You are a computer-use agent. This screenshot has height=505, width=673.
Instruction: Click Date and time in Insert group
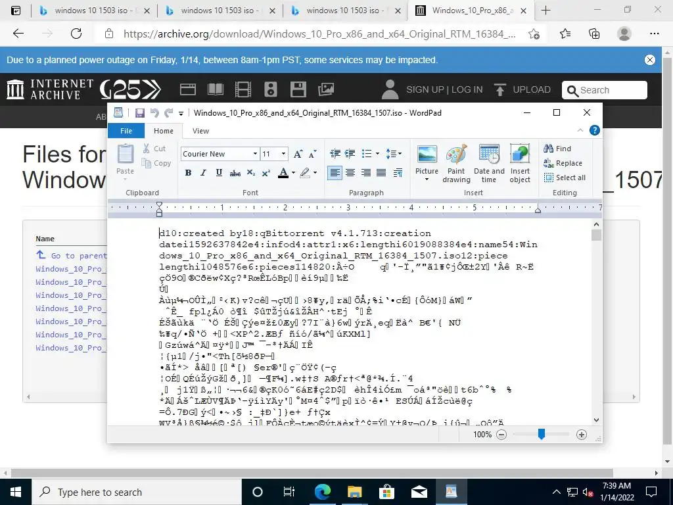489,163
